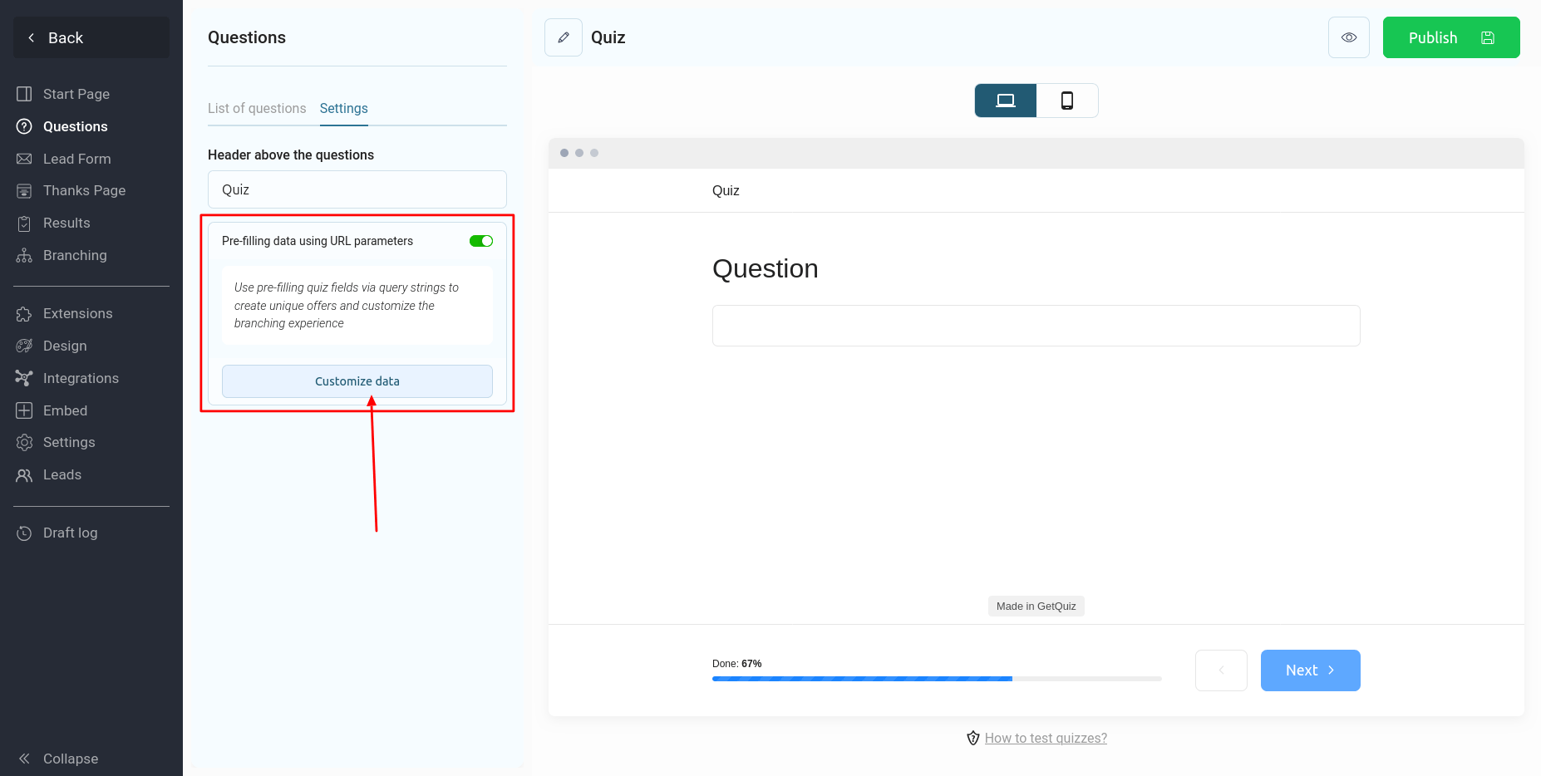Switch to List of questions tab
Screen dimensions: 1541x776
coord(257,108)
